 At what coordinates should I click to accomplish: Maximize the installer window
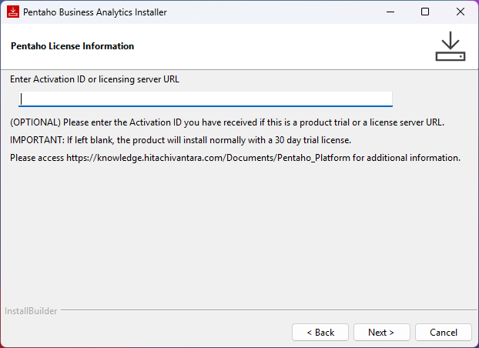[425, 12]
